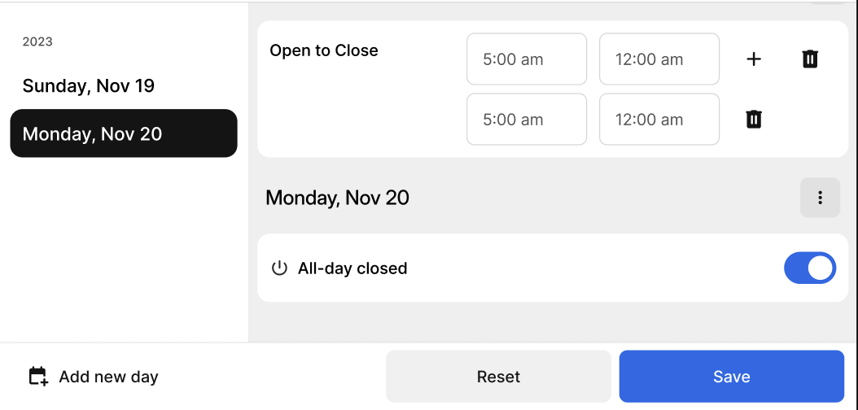Image resolution: width=858 pixels, height=410 pixels.
Task: Open the first row's 5:00 am time field
Action: point(526,59)
